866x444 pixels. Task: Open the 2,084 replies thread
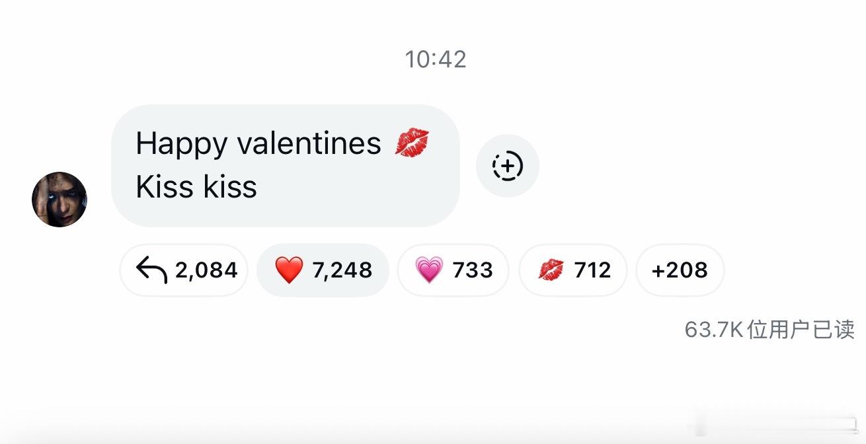pos(184,270)
